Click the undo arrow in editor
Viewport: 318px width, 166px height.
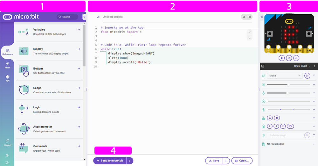(x=250, y=32)
